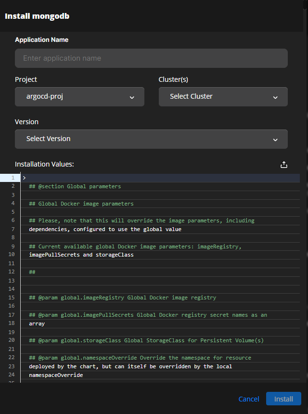Click line number 20 in the gutter
This screenshot has width=308, height=414.
[12, 340]
